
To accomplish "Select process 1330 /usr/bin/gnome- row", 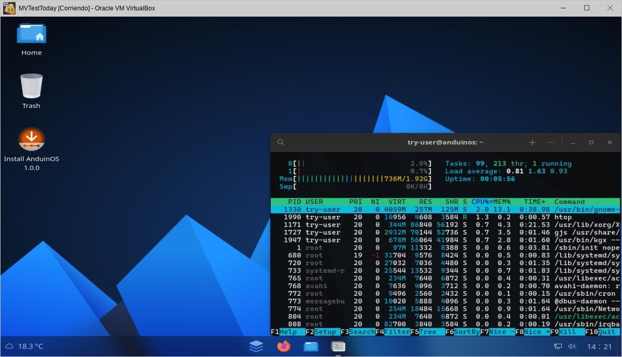I will pos(446,210).
